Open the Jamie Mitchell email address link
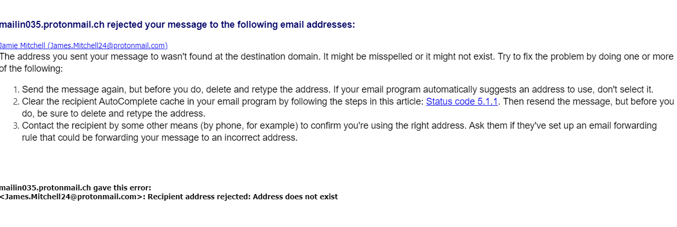The image size is (677, 227). point(83,46)
